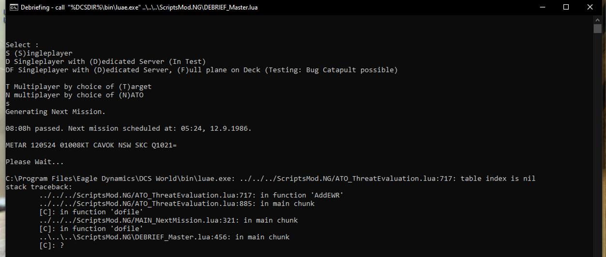Click the 'DF Singleplayer' Full plane on Deck line
Image resolution: width=606 pixels, height=257 pixels.
click(201, 70)
